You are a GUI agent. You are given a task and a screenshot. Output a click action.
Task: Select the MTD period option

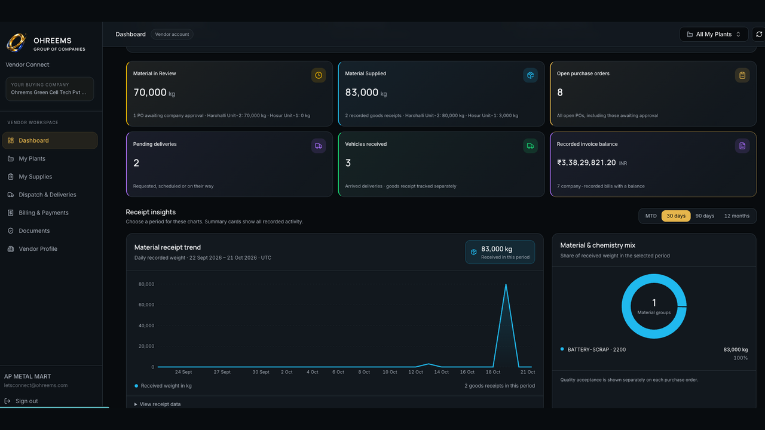click(x=651, y=216)
